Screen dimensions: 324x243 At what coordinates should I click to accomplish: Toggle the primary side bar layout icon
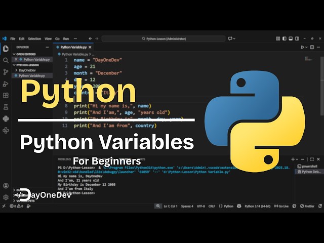(x=285, y=38)
